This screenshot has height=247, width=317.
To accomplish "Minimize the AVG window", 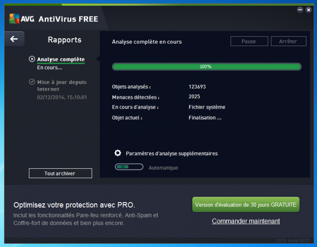I will point(300,10).
